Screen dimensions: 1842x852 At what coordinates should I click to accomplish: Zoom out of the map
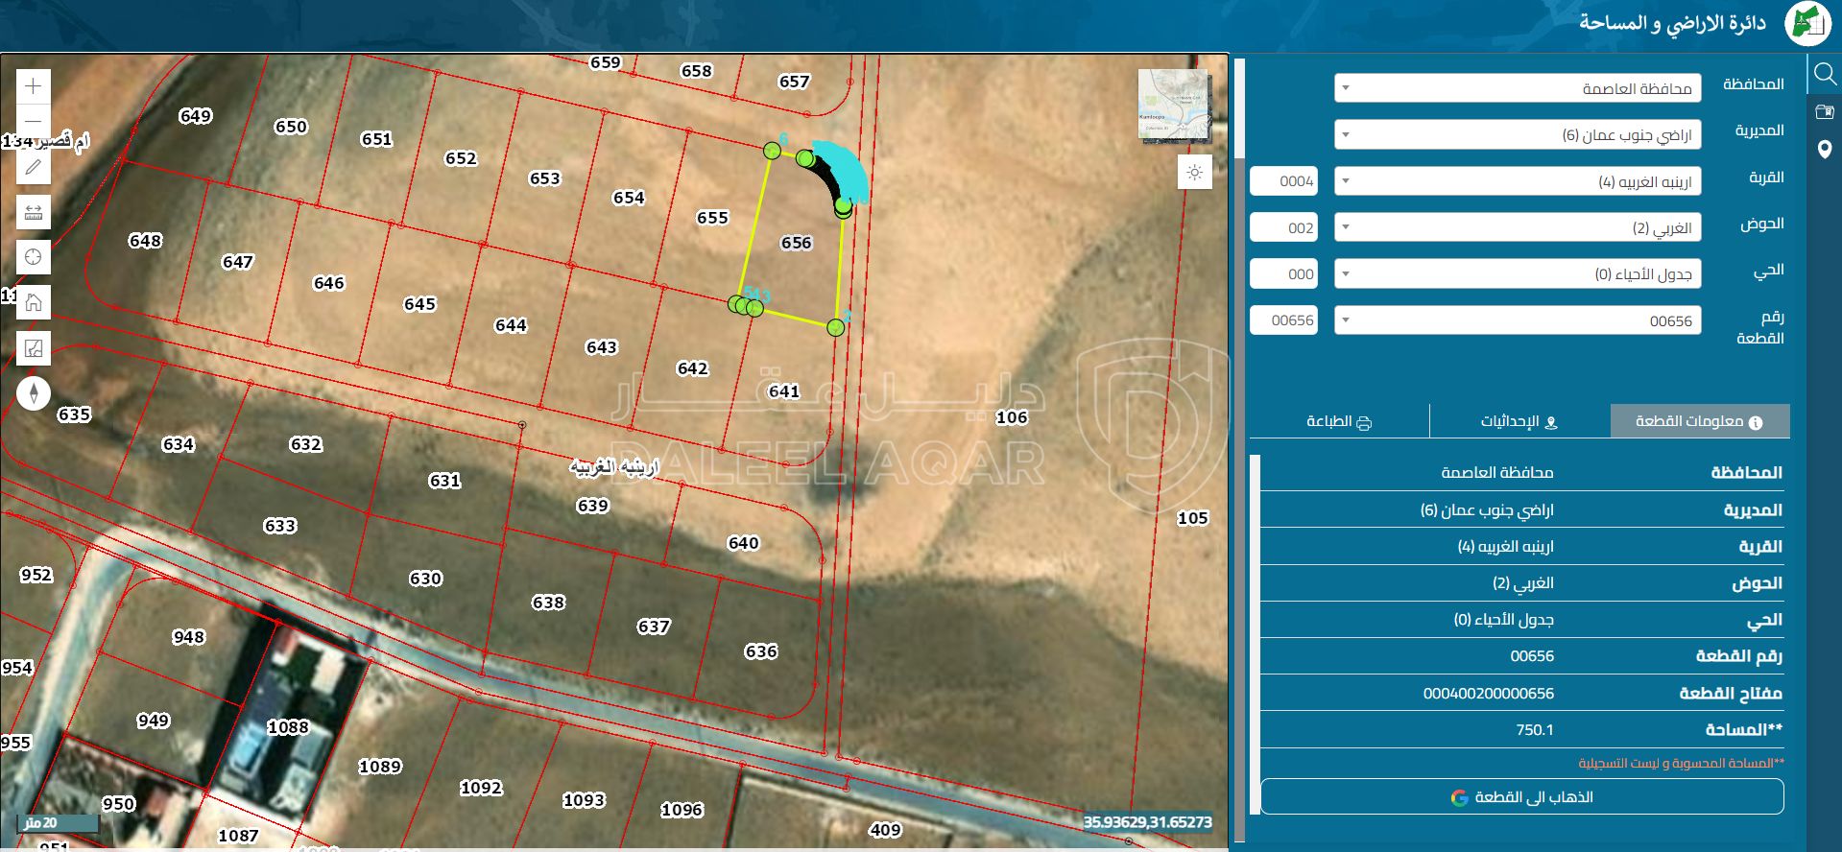click(34, 122)
